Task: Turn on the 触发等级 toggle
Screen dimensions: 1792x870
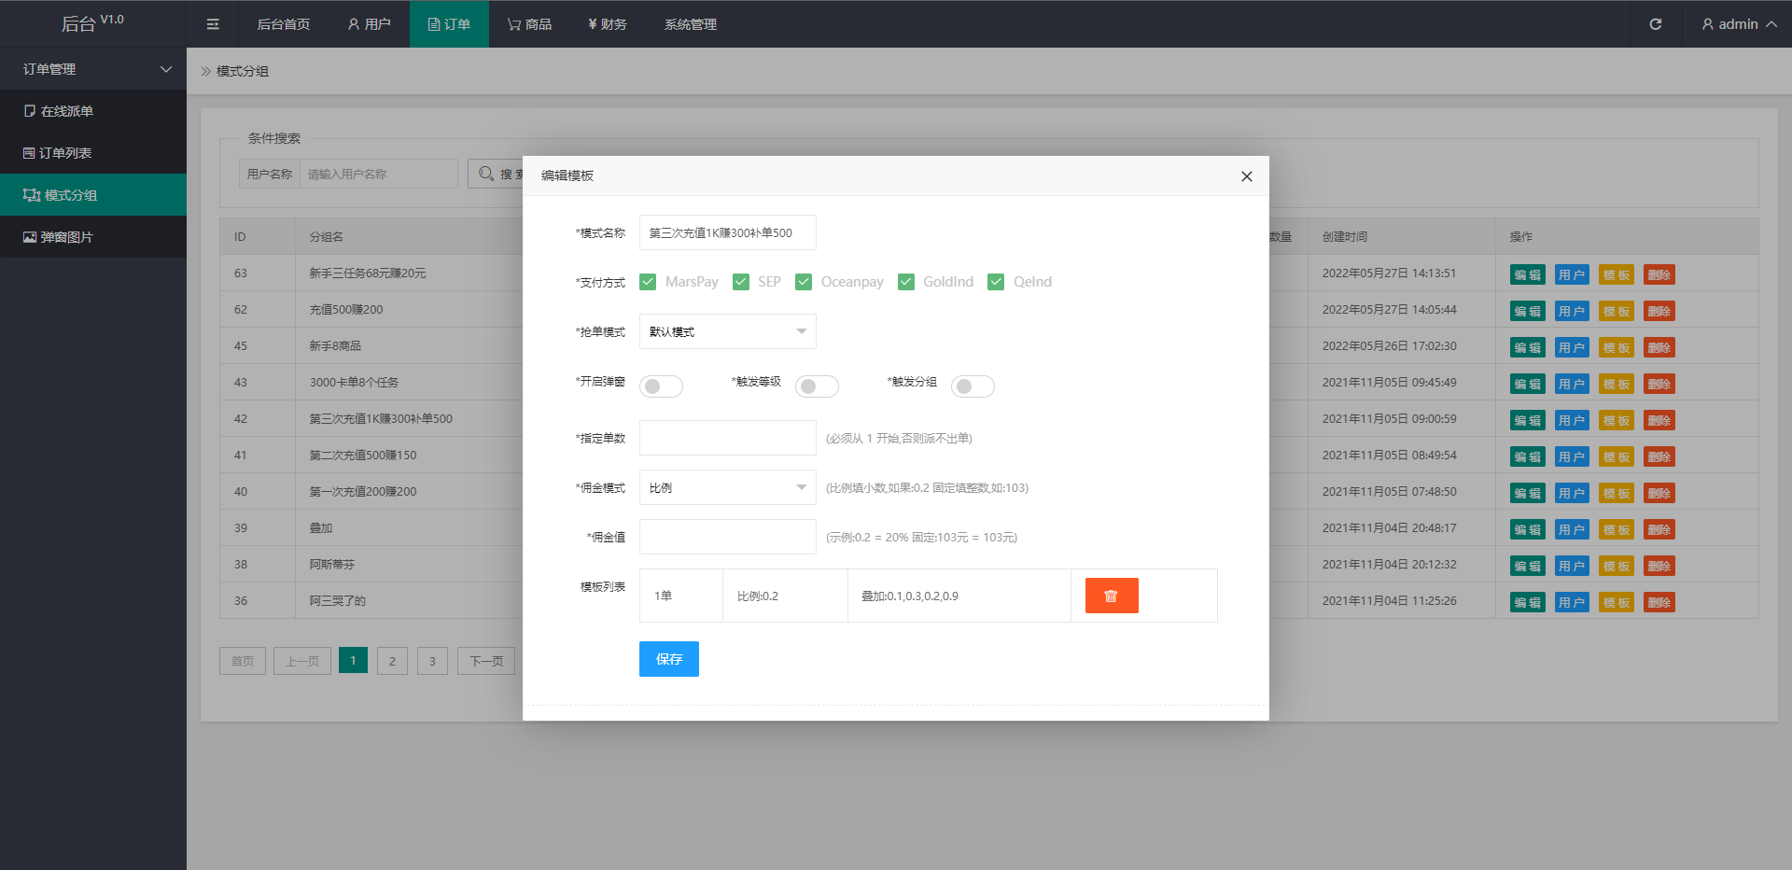Action: click(817, 386)
